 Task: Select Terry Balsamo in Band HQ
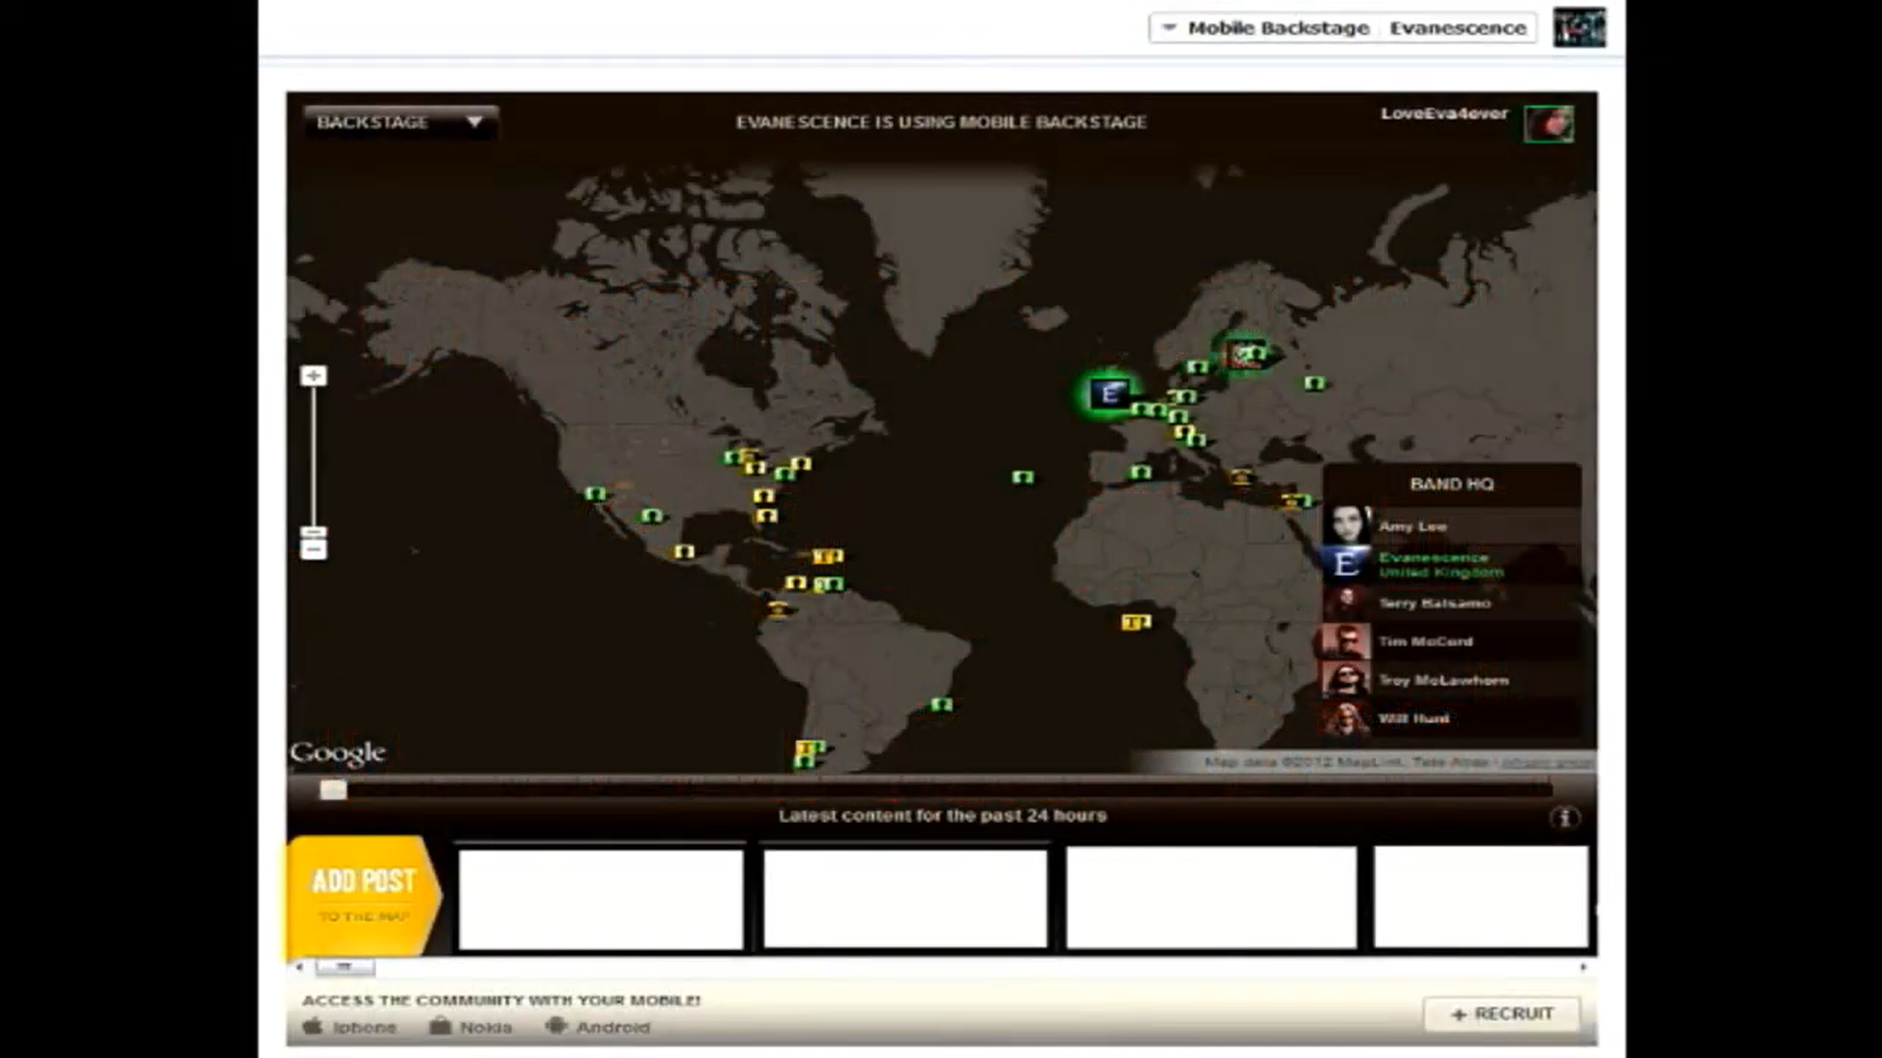[x=1452, y=602]
